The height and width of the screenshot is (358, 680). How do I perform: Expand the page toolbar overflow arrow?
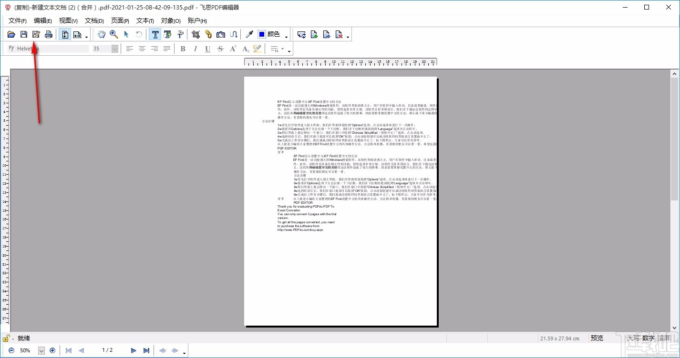click(x=348, y=37)
